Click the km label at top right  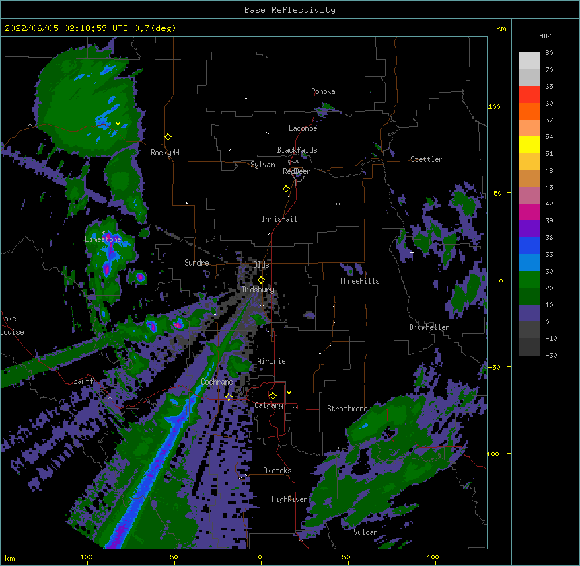point(501,28)
